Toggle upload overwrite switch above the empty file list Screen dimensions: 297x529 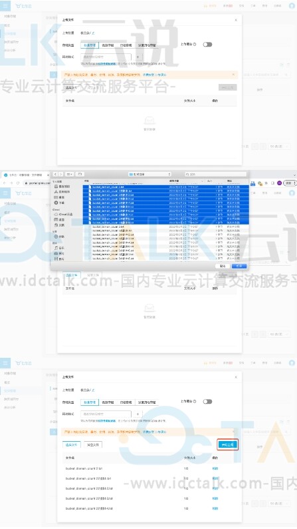[x=207, y=45]
